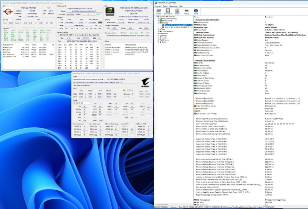Viewport: 308px width, 209px height.
Task: Open the Program menu
Action: pyautogui.click(x=158, y=6)
